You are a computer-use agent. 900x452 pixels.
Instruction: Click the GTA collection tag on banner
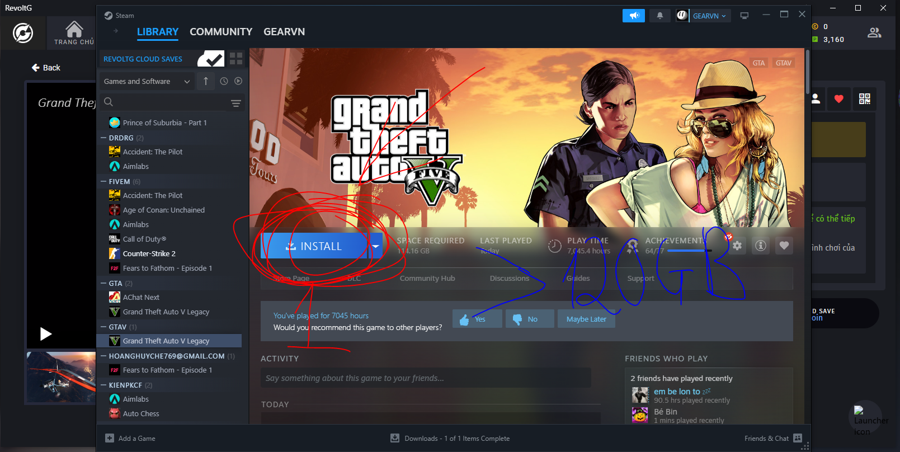(x=758, y=63)
